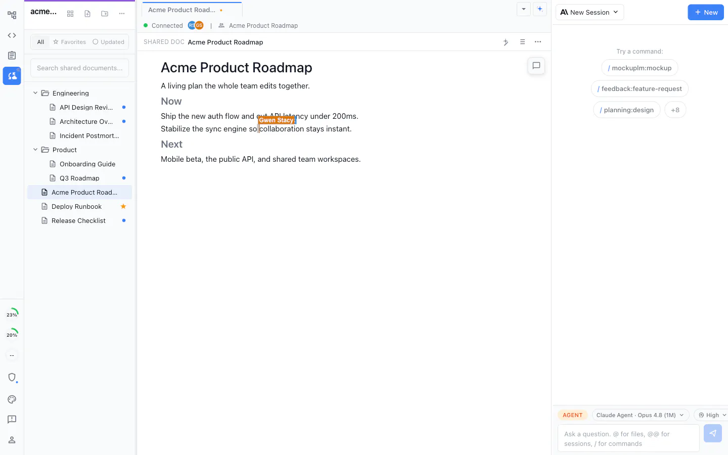This screenshot has height=455, width=728.
Task: Open the clipboard tasks sidebar icon
Action: point(12,56)
